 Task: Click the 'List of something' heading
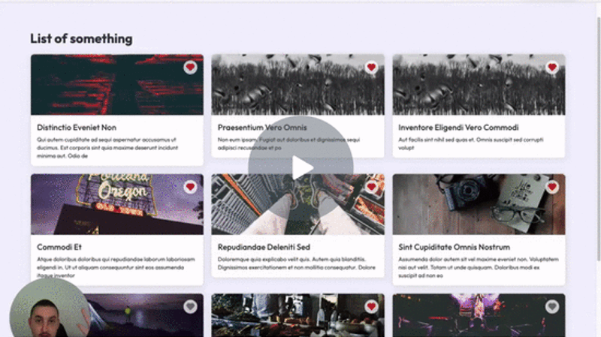pyautogui.click(x=81, y=39)
